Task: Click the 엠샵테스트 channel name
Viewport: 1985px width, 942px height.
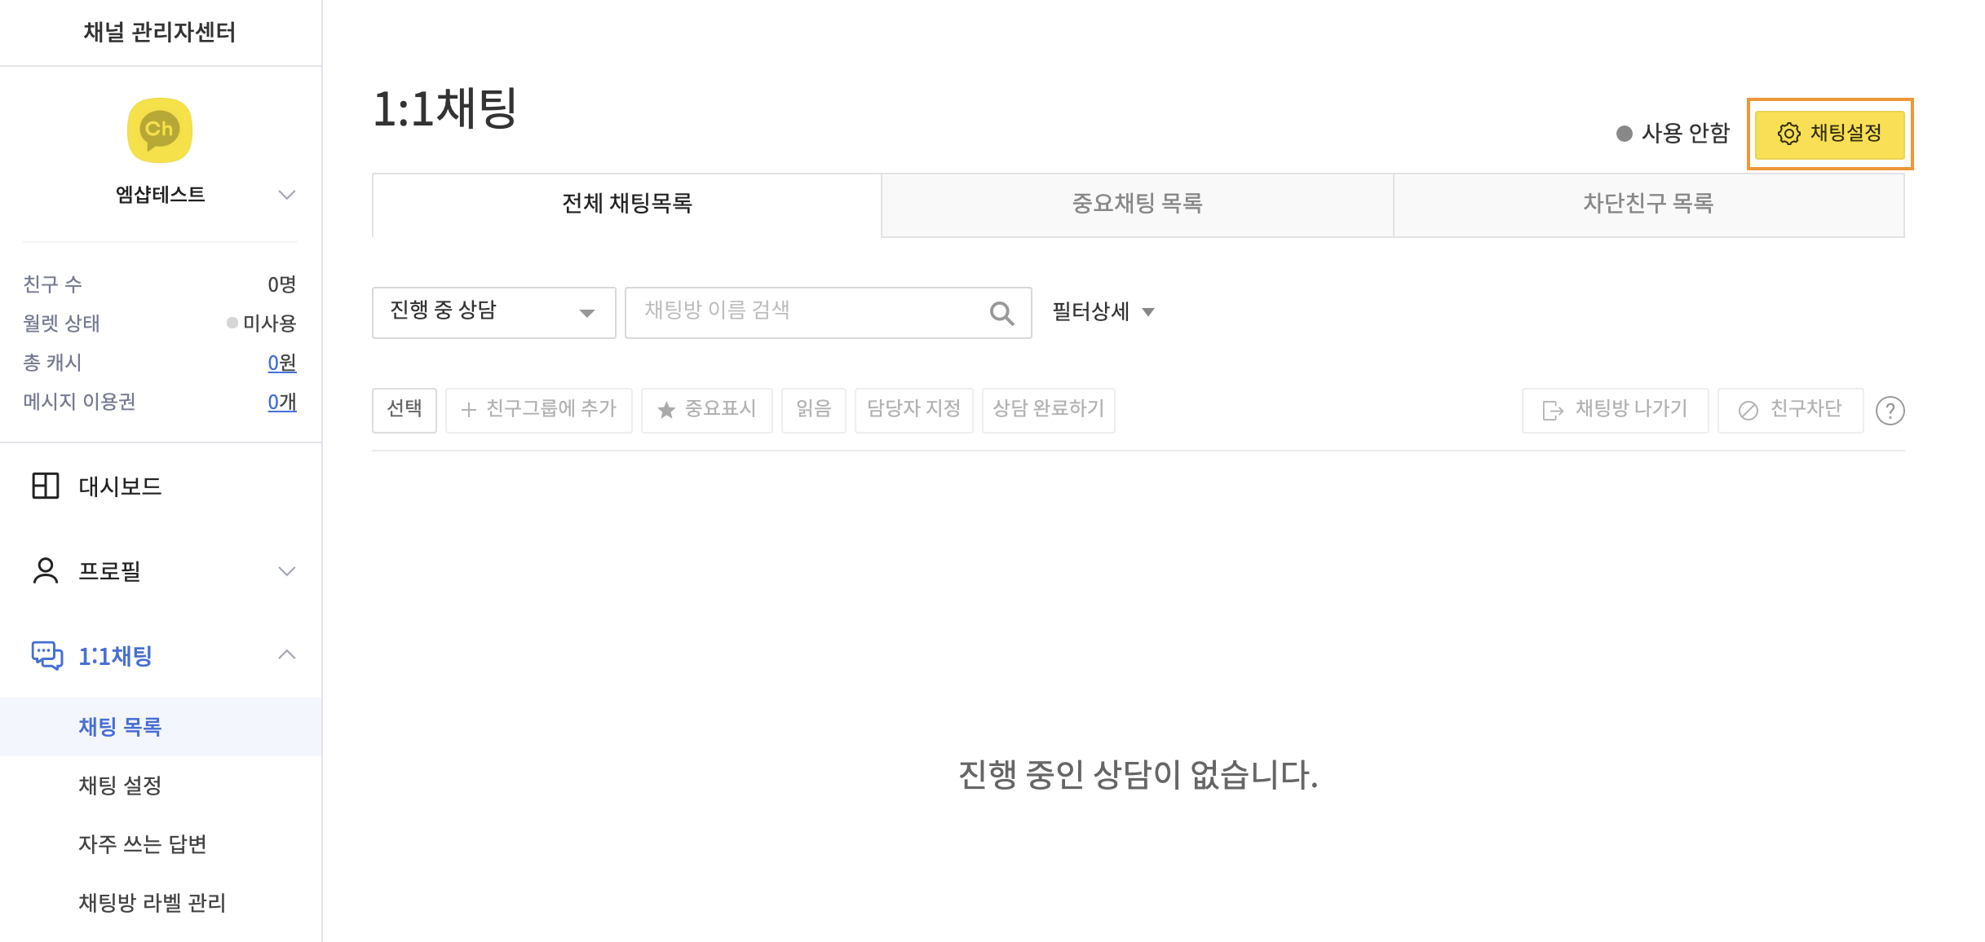Action: pyautogui.click(x=161, y=195)
